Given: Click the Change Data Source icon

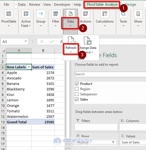Looking at the screenshot, I should tap(88, 41).
